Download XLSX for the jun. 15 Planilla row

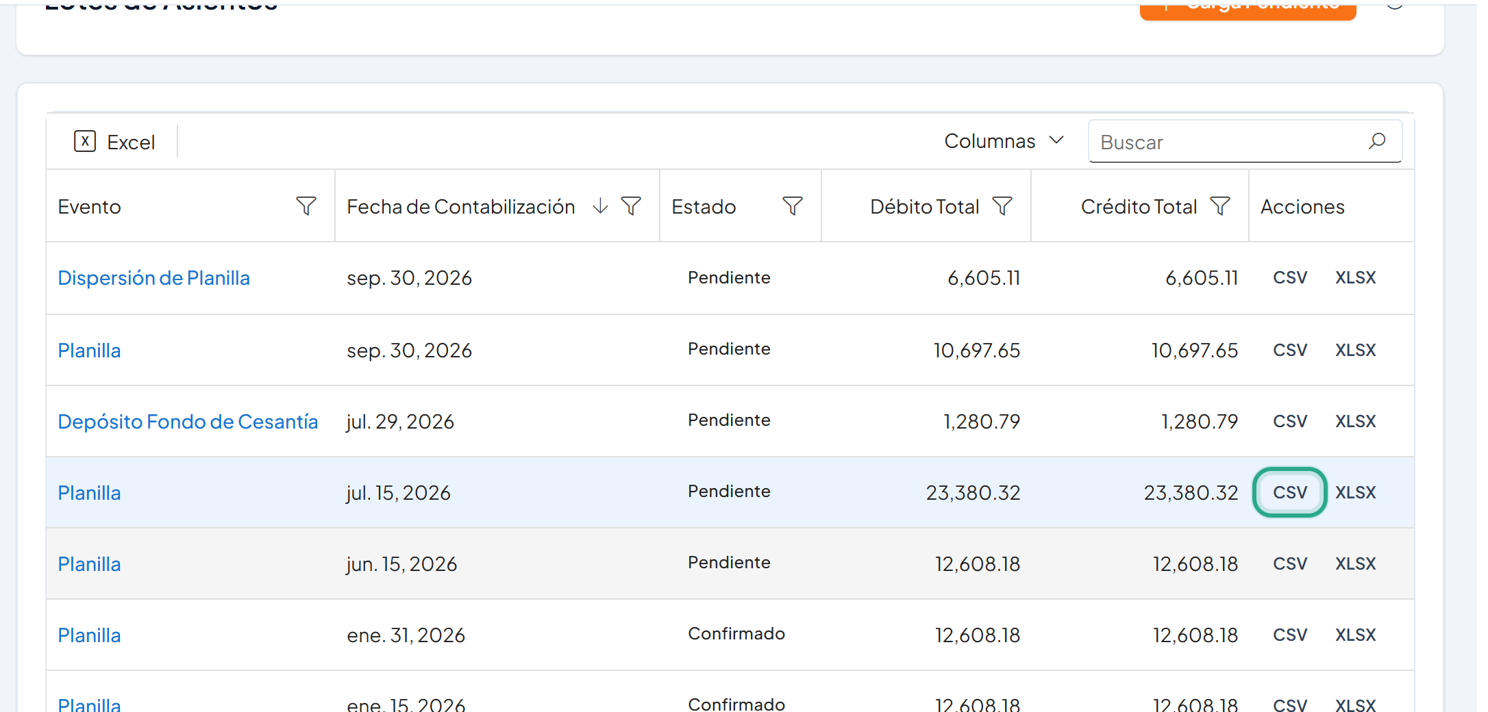(1355, 564)
